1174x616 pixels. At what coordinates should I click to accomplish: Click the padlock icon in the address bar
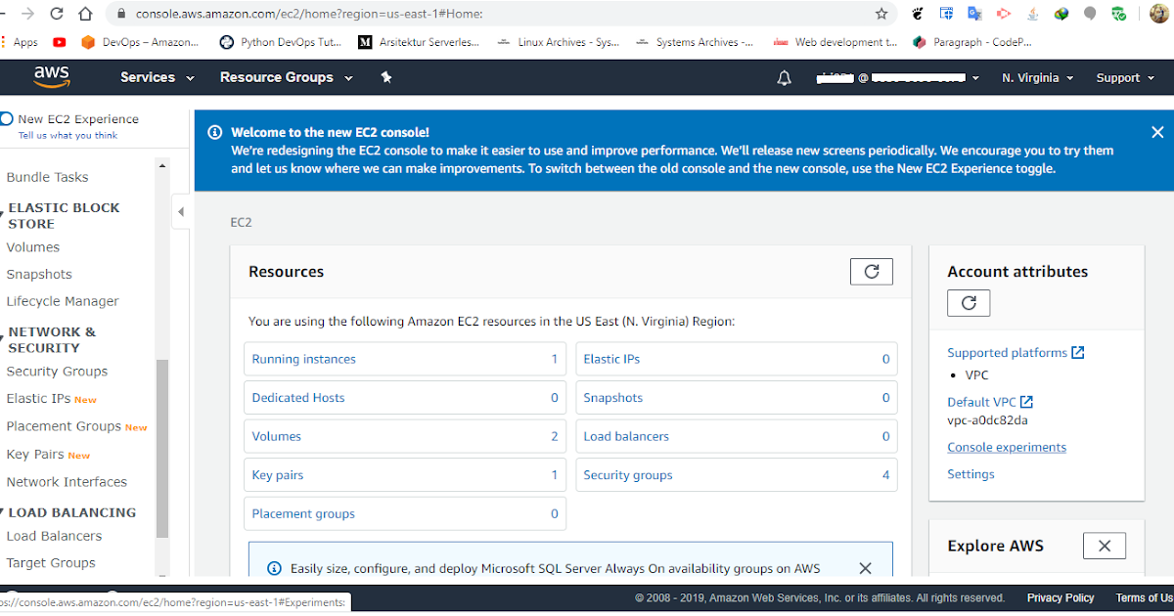click(120, 14)
